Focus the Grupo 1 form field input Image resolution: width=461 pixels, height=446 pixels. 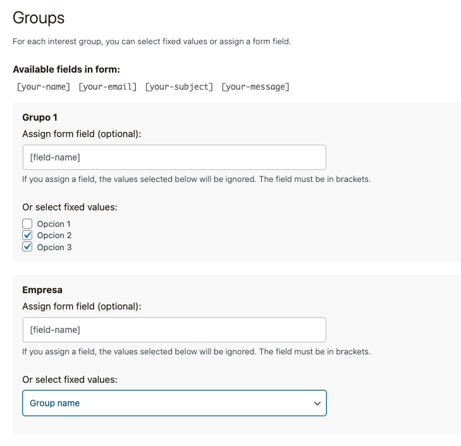click(x=174, y=157)
